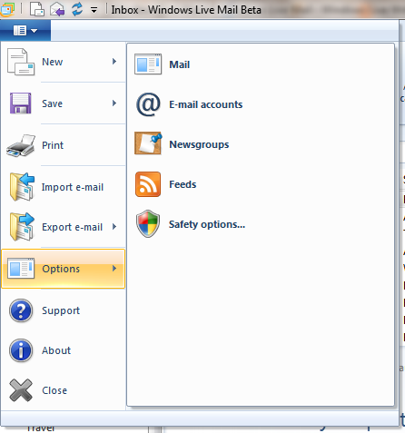
Task: Click the Close X icon in menu
Action: point(21,390)
